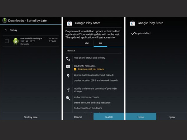Tap the location pin permission icon
Image resolution: width=187 pixels, height=140 pixels.
[68, 76]
